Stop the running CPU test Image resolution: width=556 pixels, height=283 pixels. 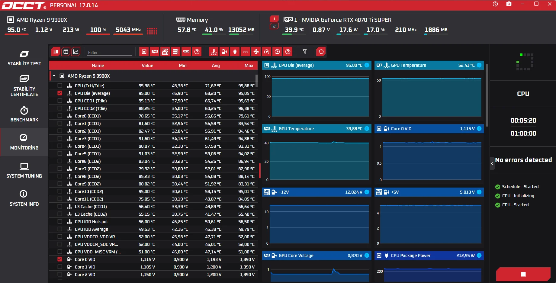pyautogui.click(x=523, y=274)
